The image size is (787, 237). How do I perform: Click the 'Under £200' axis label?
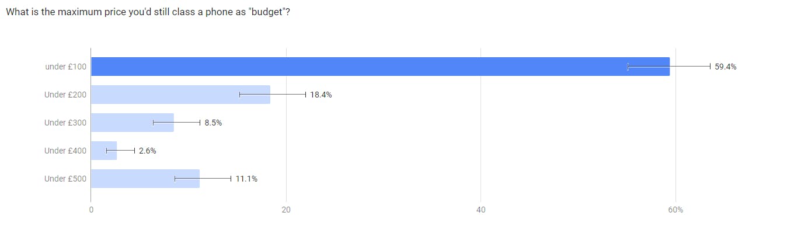click(x=65, y=95)
